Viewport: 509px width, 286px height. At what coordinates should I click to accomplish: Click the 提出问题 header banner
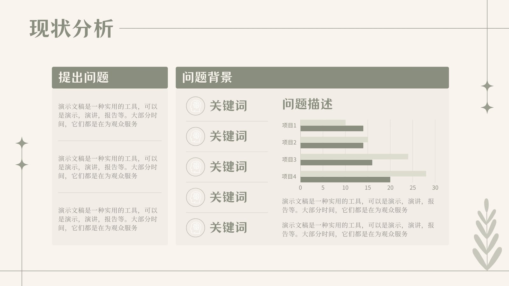[110, 78]
